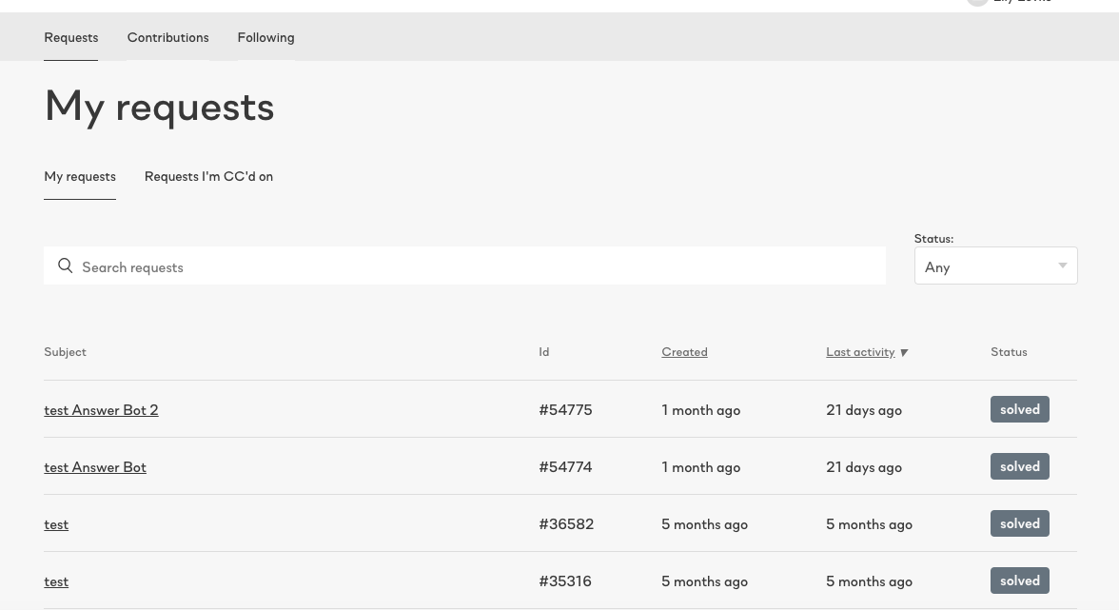Sort requests by Created column
Viewport: 1119px width, 610px height.
[684, 352]
